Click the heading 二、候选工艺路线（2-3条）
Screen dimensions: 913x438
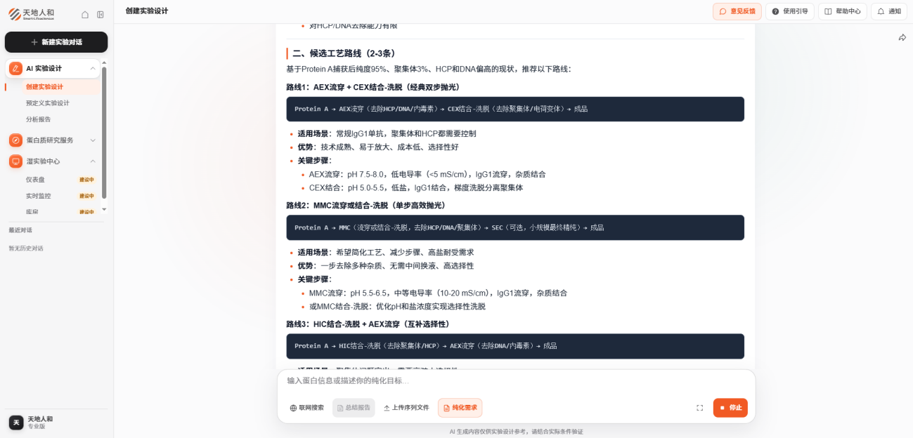point(344,53)
